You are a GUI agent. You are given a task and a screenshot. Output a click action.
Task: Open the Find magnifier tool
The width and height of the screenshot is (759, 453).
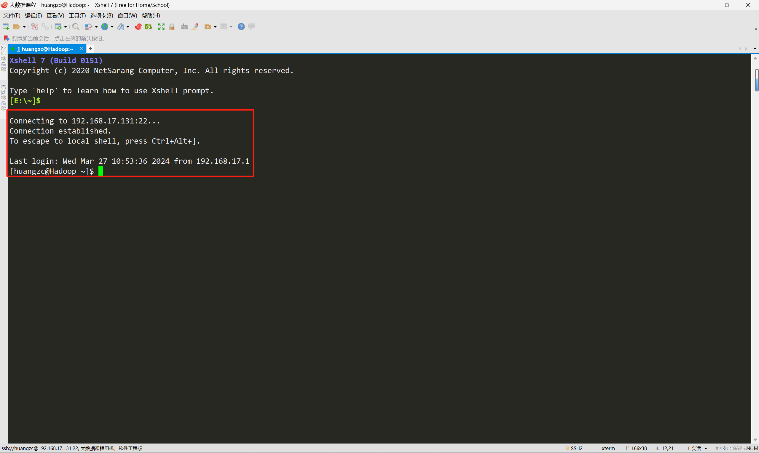(76, 27)
